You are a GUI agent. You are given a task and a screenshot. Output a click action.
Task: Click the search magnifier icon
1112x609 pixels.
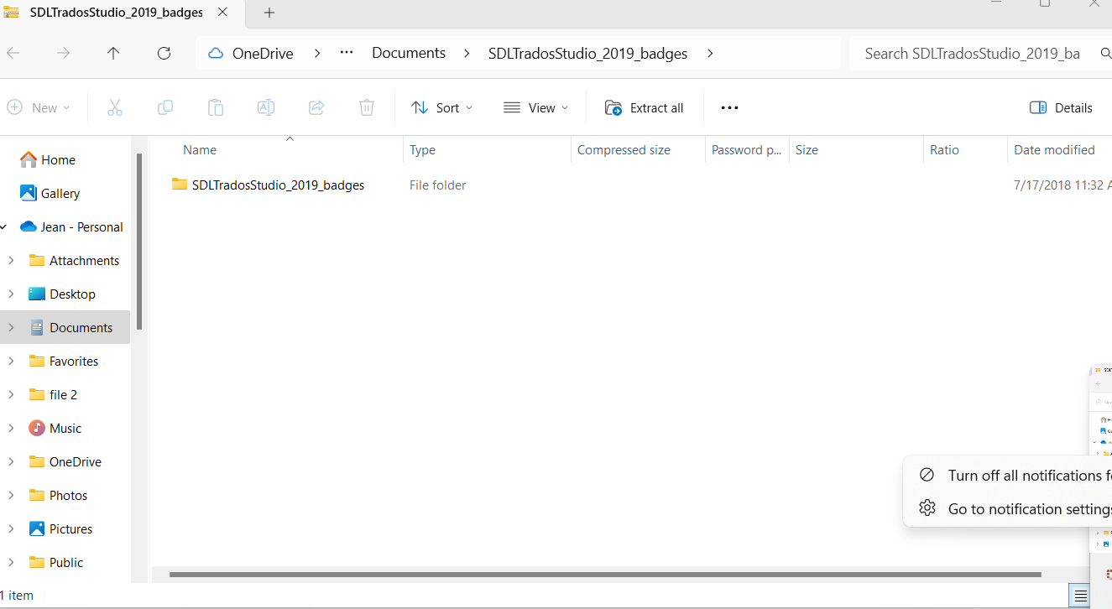tap(1105, 54)
